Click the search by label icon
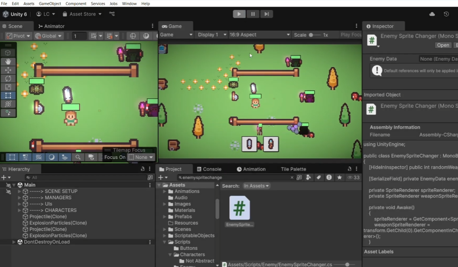 318,177
